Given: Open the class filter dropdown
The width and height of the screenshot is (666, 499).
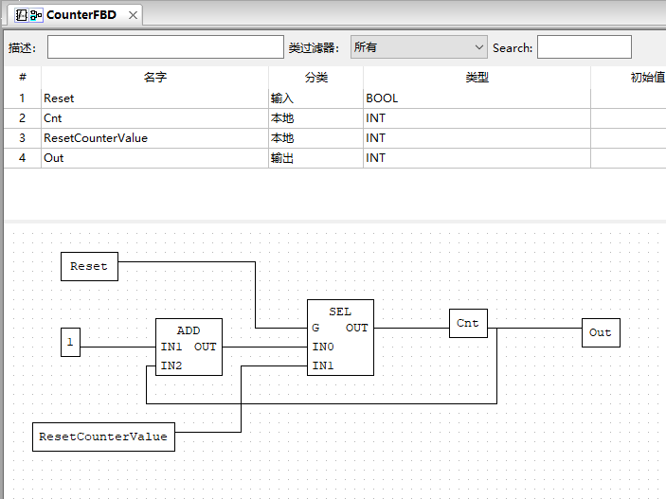Looking at the screenshot, I should (418, 47).
